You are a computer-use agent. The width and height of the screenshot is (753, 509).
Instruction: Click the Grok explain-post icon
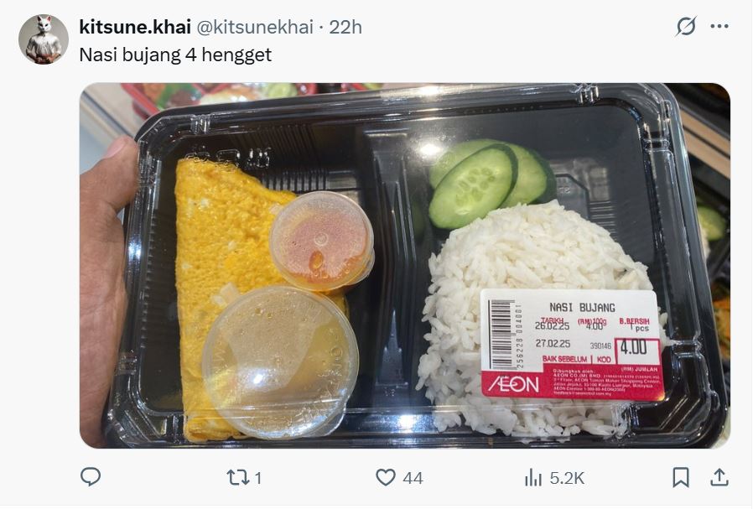(685, 26)
